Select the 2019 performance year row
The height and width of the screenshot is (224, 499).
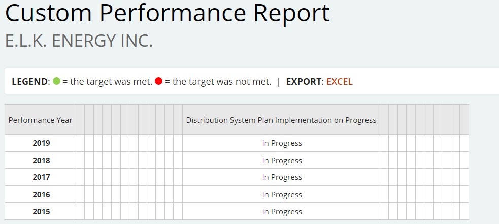click(x=41, y=143)
